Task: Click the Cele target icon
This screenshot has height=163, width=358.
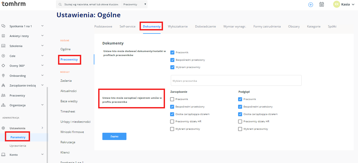Action: coord(4,56)
